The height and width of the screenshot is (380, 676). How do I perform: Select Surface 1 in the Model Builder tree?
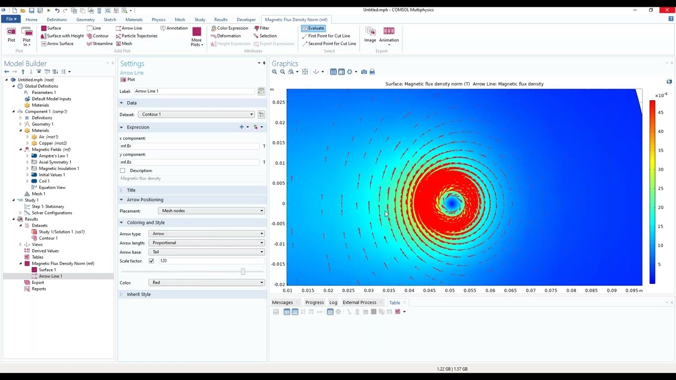click(x=47, y=270)
